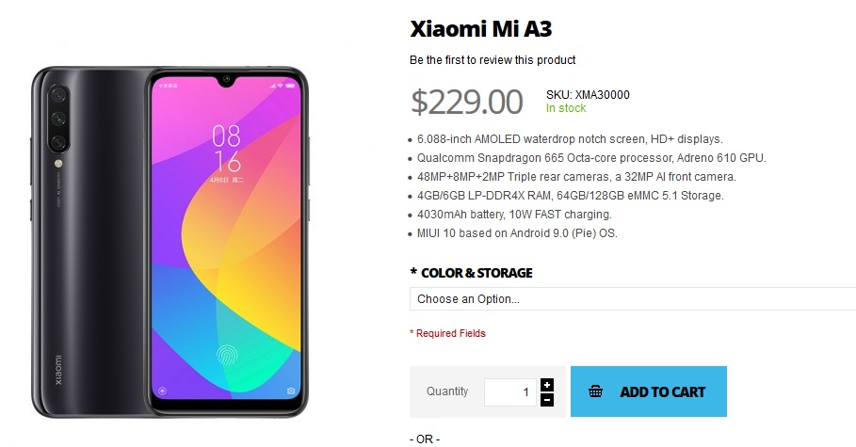
Task: Click the $229.00 price
Action: coord(467,101)
